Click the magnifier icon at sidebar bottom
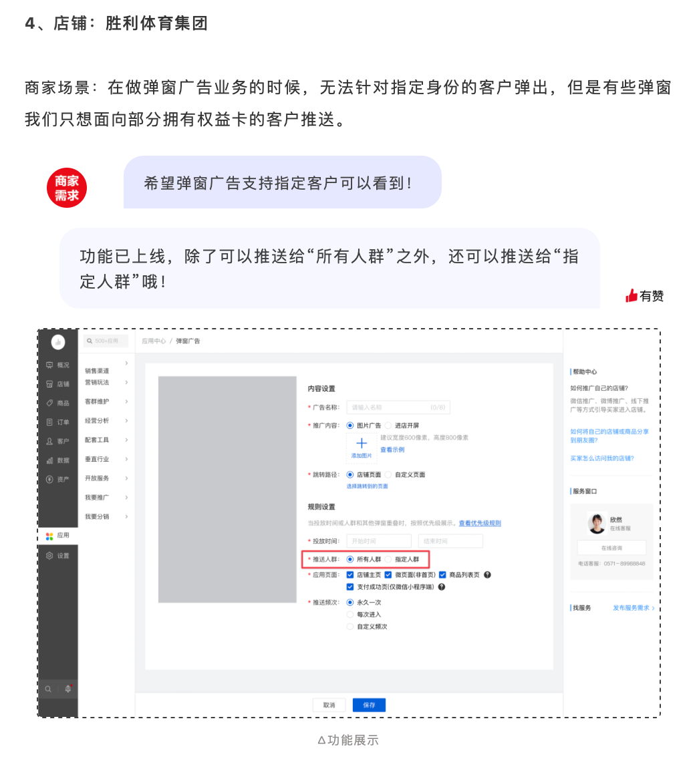Screen dimensions: 695x759 [48, 689]
